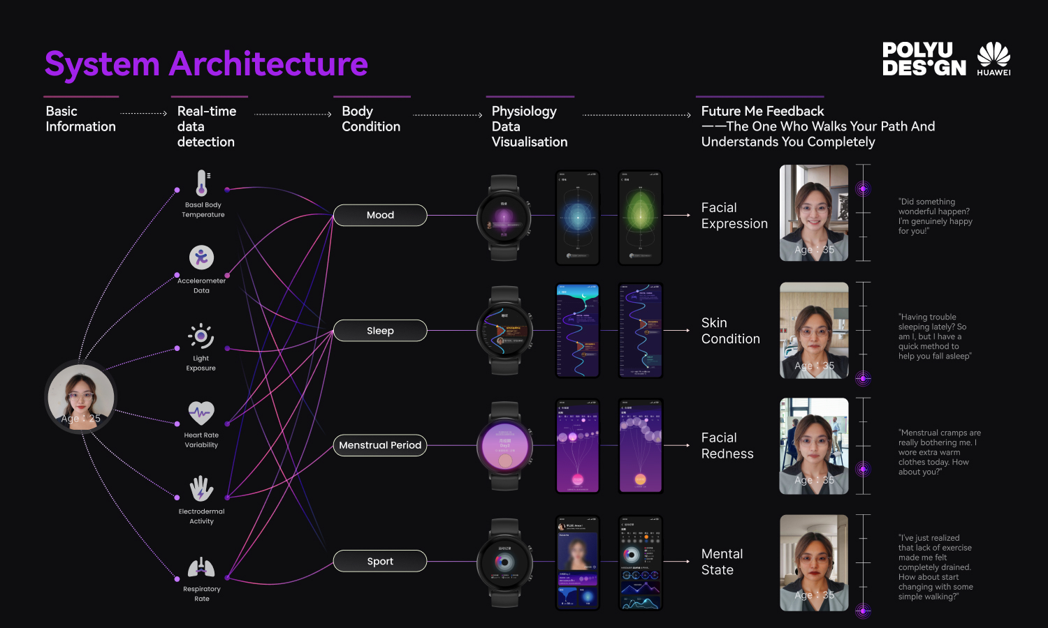
Task: Open the green mood phone screen
Action: pos(640,218)
